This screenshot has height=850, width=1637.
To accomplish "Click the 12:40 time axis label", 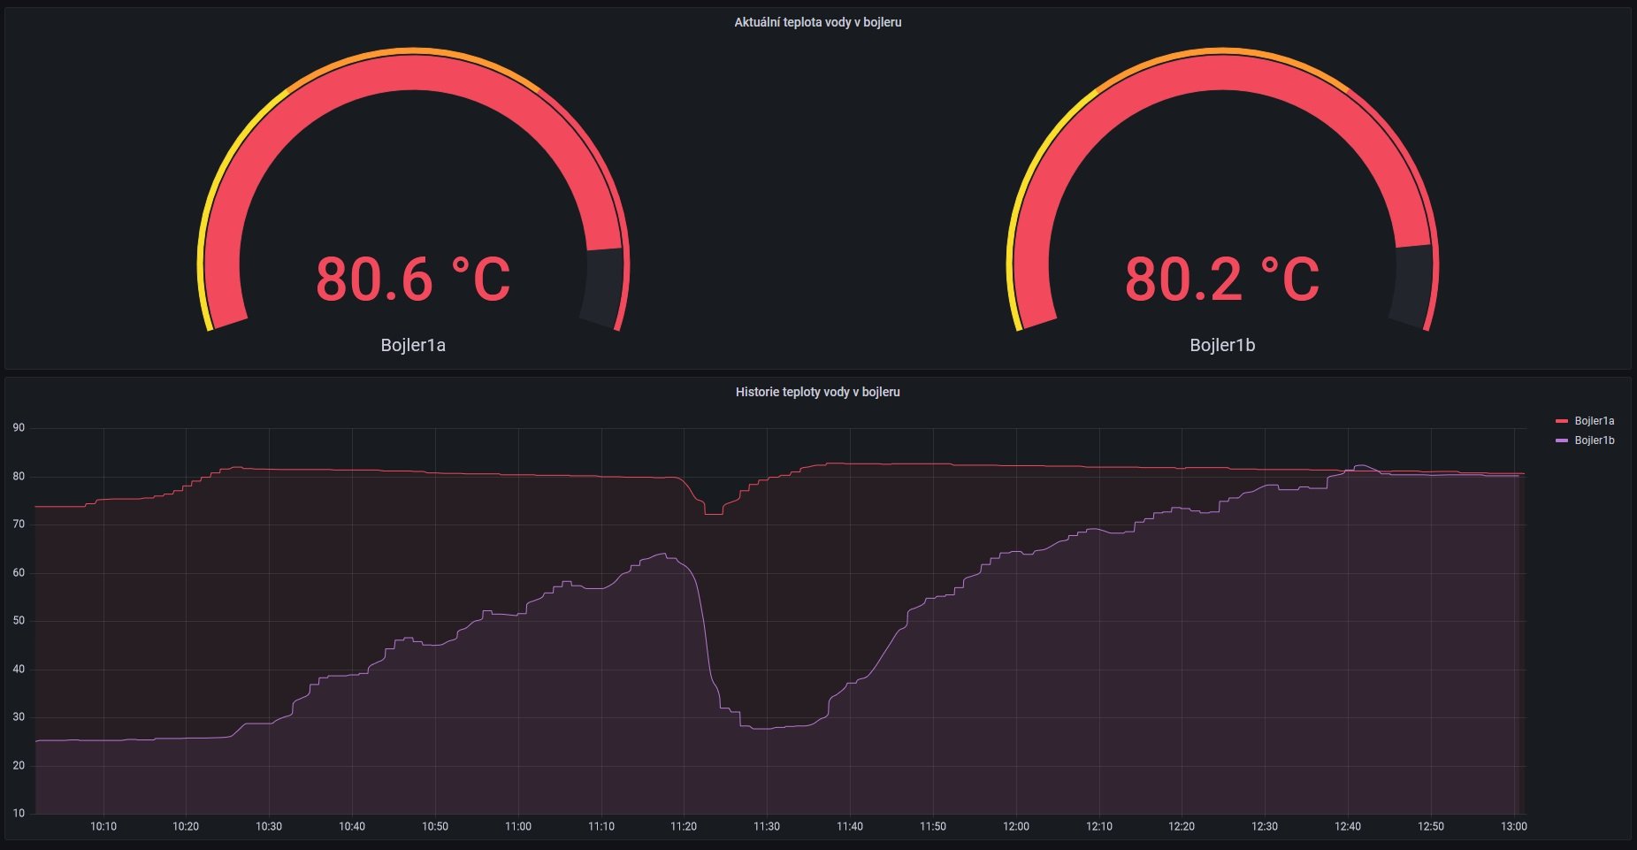I will coord(1347,827).
